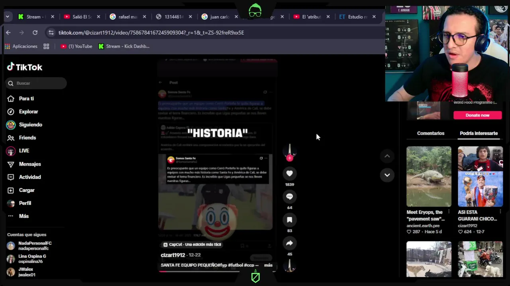Switch to Podría interesarte tab
The height and width of the screenshot is (286, 510).
(x=479, y=133)
